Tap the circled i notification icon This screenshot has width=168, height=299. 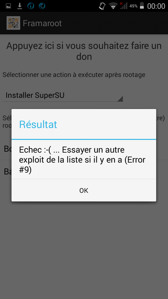point(31,6)
